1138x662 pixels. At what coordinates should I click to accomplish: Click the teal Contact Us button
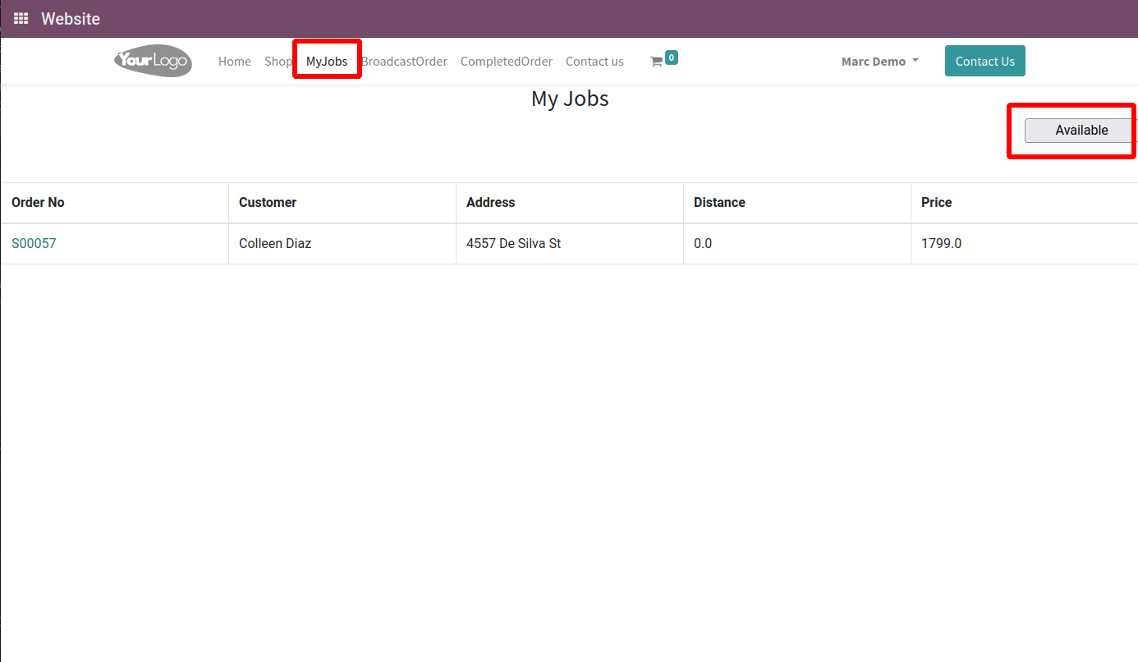coord(985,61)
